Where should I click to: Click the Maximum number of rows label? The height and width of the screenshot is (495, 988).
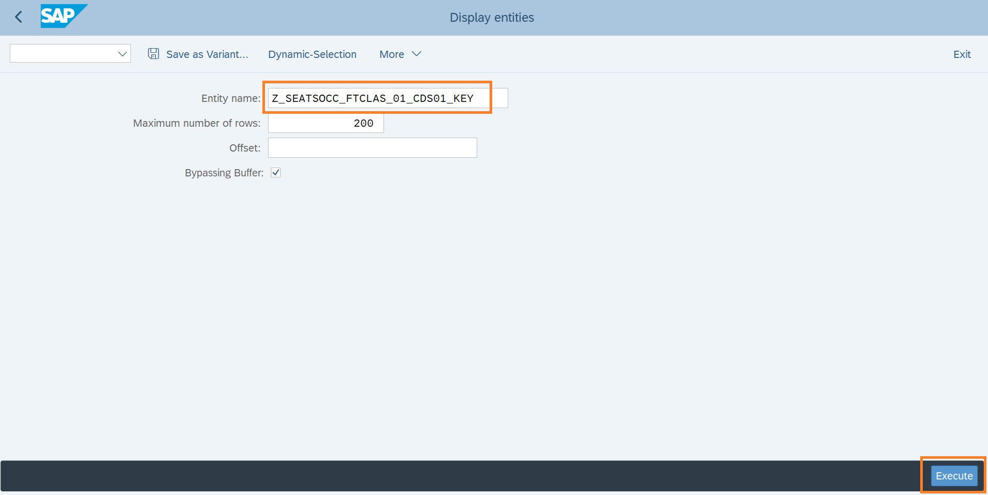[x=197, y=123]
